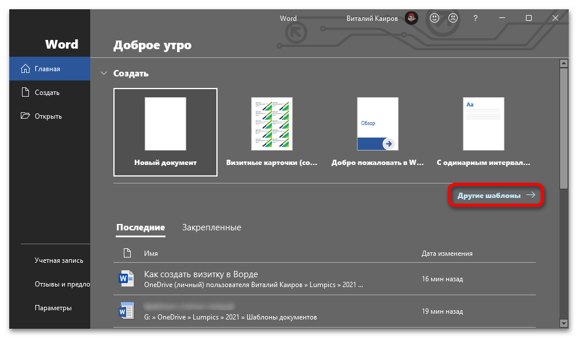Click the Виталий Каиров account name
Viewport: 578px width, 338px height.
tap(372, 19)
